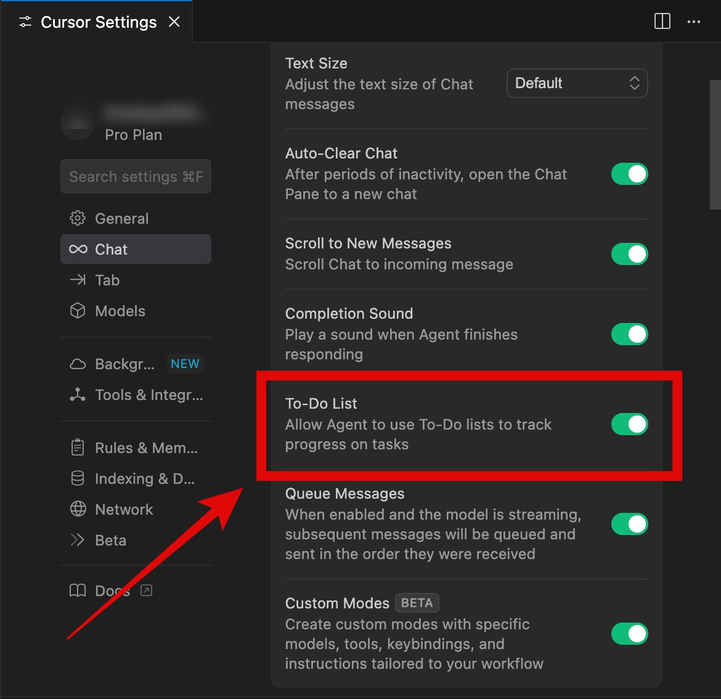Click the Tools & Integrations node icon
This screenshot has height=699, width=721.
(77, 394)
